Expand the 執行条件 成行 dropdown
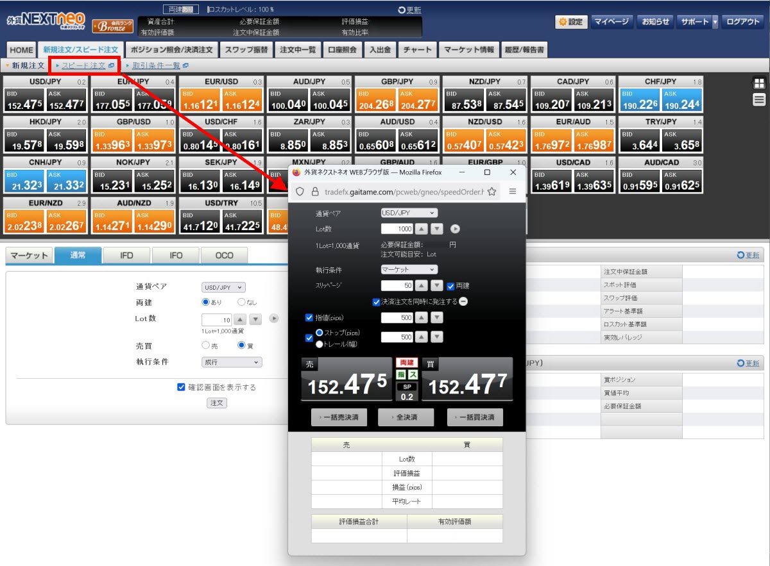770x566 pixels. (232, 362)
